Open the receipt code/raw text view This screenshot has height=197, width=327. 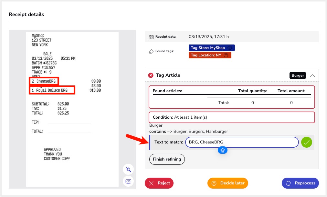click(x=128, y=181)
